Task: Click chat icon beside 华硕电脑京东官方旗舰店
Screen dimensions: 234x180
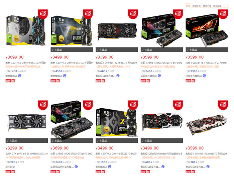Action: click(x=76, y=167)
